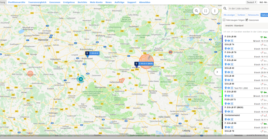
Task: Click the Test P51 LB95 note text
Action: point(241,88)
